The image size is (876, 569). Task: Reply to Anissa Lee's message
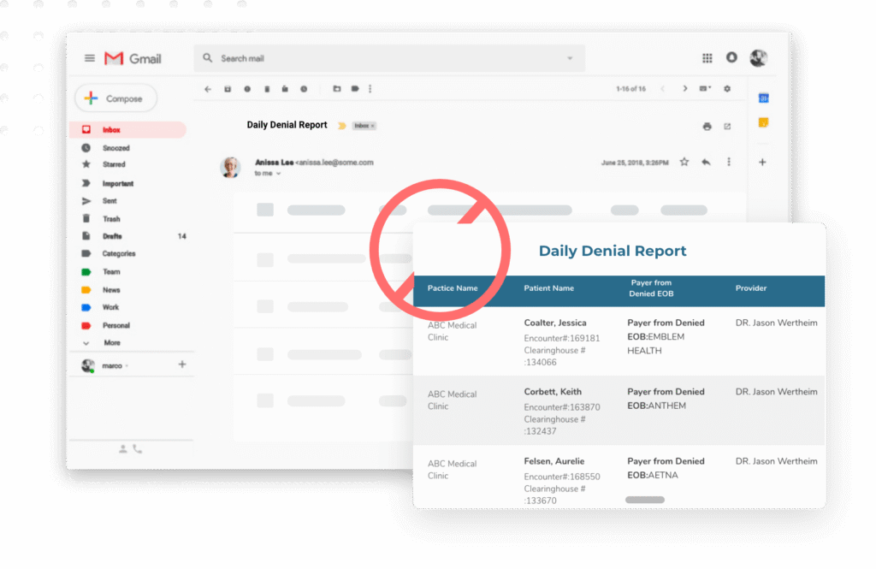[706, 162]
